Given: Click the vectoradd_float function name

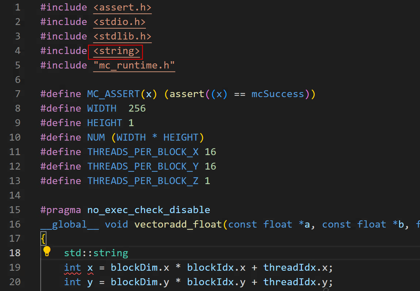Looking at the screenshot, I should tap(178, 224).
